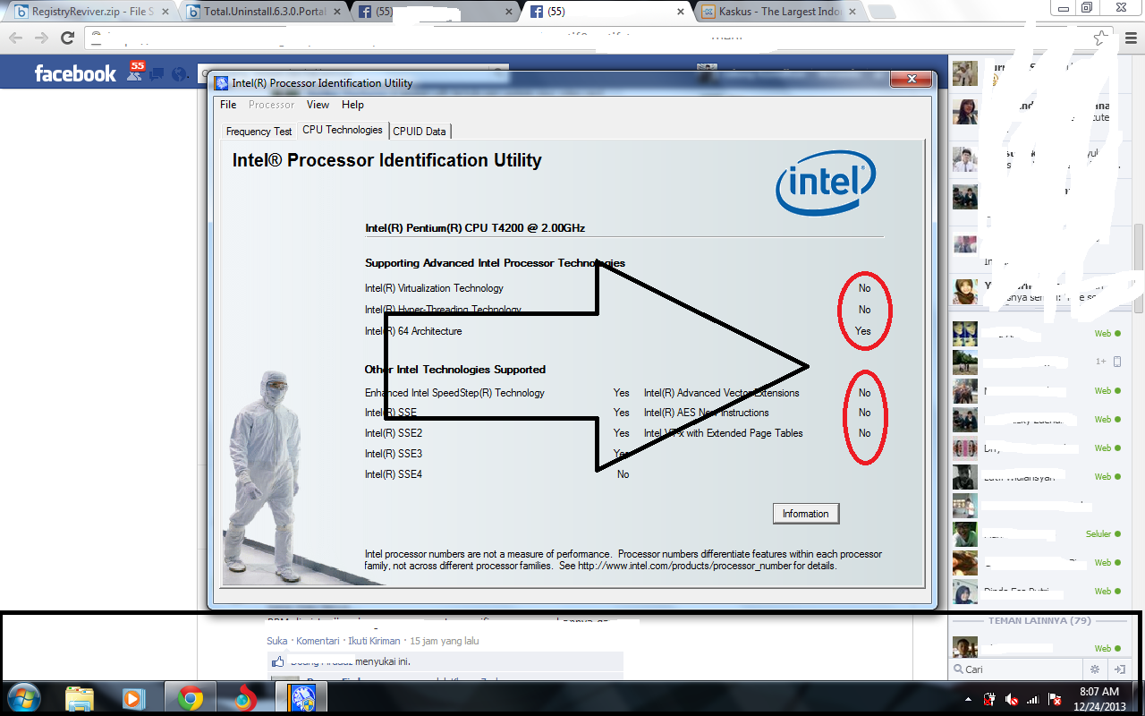Switch to Total.Uninstall.6.3.0 browser tab

pos(264,12)
